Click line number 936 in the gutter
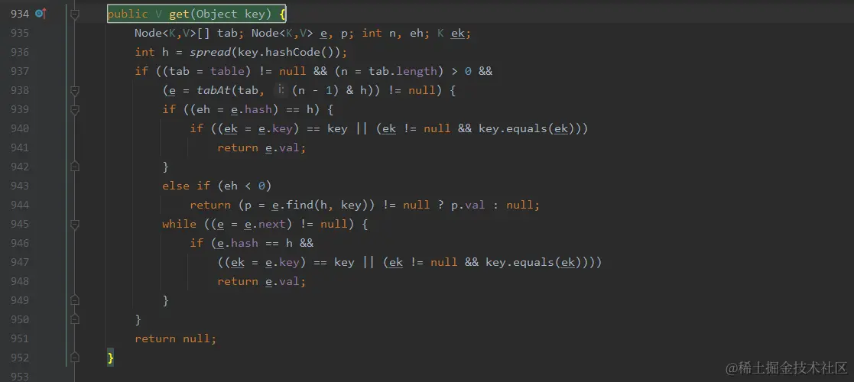 click(20, 52)
